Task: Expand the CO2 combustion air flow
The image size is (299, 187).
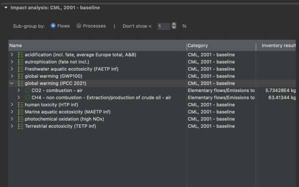Action: (x=19, y=91)
